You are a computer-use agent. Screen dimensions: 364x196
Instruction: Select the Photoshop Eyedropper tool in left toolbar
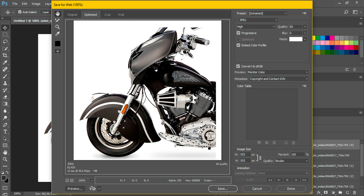[5, 62]
